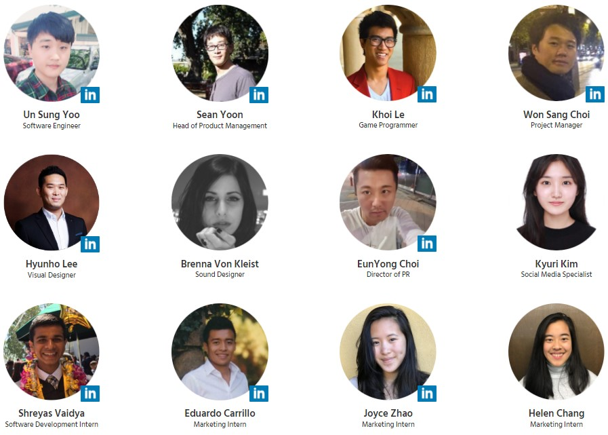Select Helen Chang's profile photo
Image resolution: width=608 pixels, height=435 pixels.
coord(556,352)
